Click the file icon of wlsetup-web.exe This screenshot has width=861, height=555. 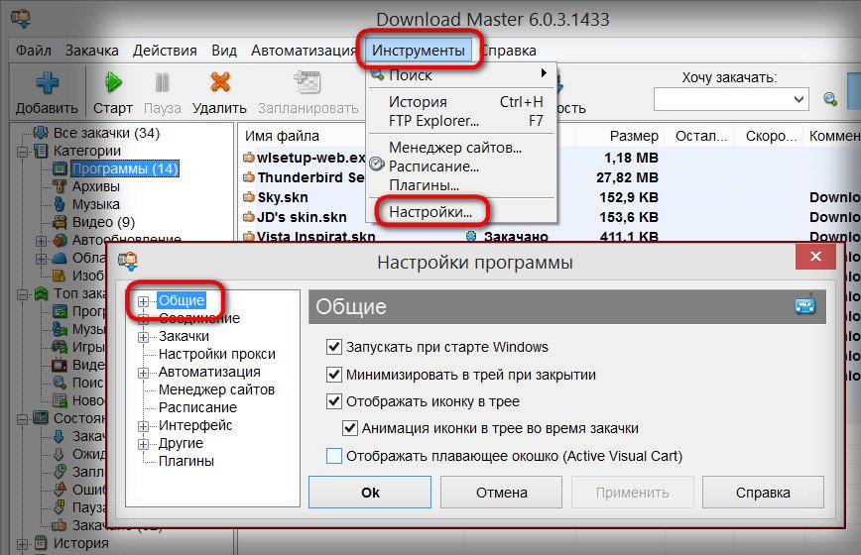249,158
